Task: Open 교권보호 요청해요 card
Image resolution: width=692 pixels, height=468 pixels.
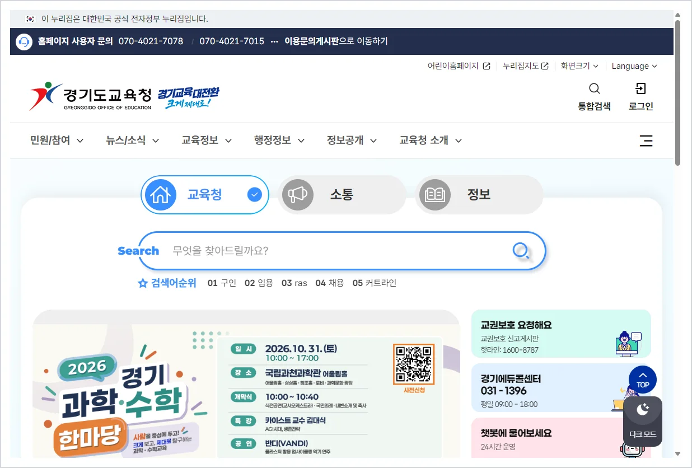Action: click(561, 334)
